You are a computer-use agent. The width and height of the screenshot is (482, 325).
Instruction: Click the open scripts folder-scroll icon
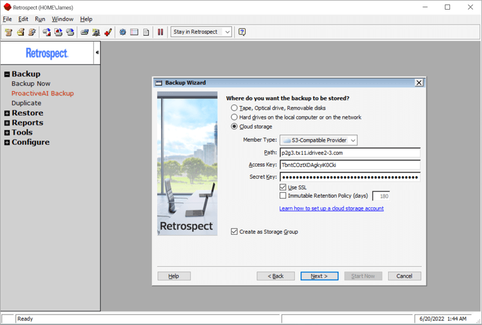tap(20, 32)
